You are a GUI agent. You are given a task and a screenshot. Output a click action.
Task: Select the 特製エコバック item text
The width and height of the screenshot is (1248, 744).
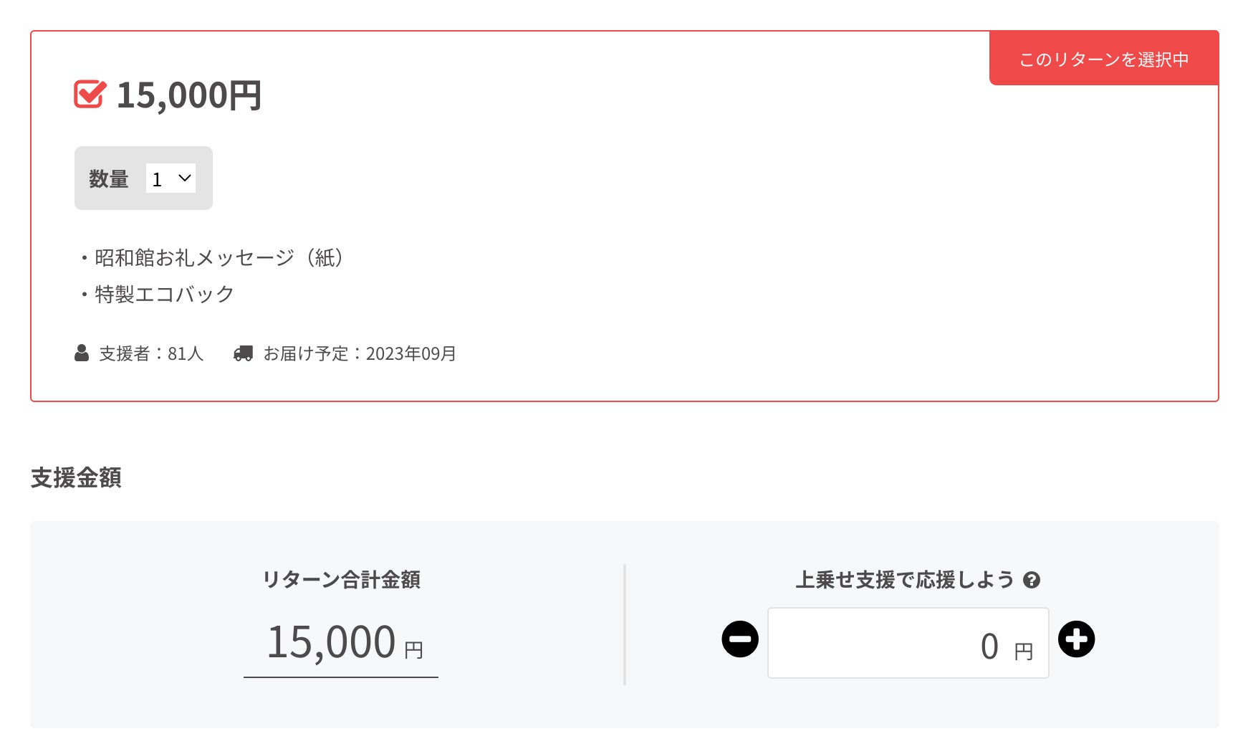[x=164, y=294]
